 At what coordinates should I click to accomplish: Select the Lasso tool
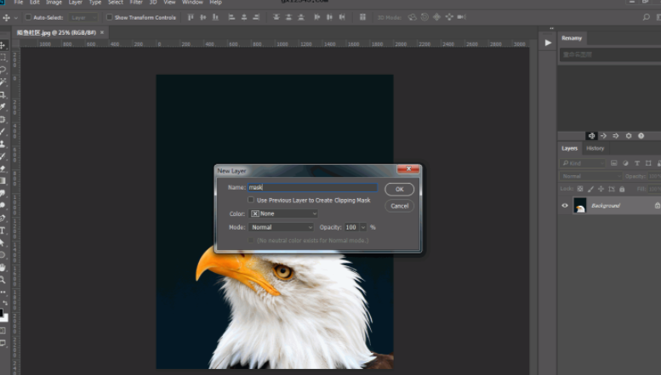3,69
